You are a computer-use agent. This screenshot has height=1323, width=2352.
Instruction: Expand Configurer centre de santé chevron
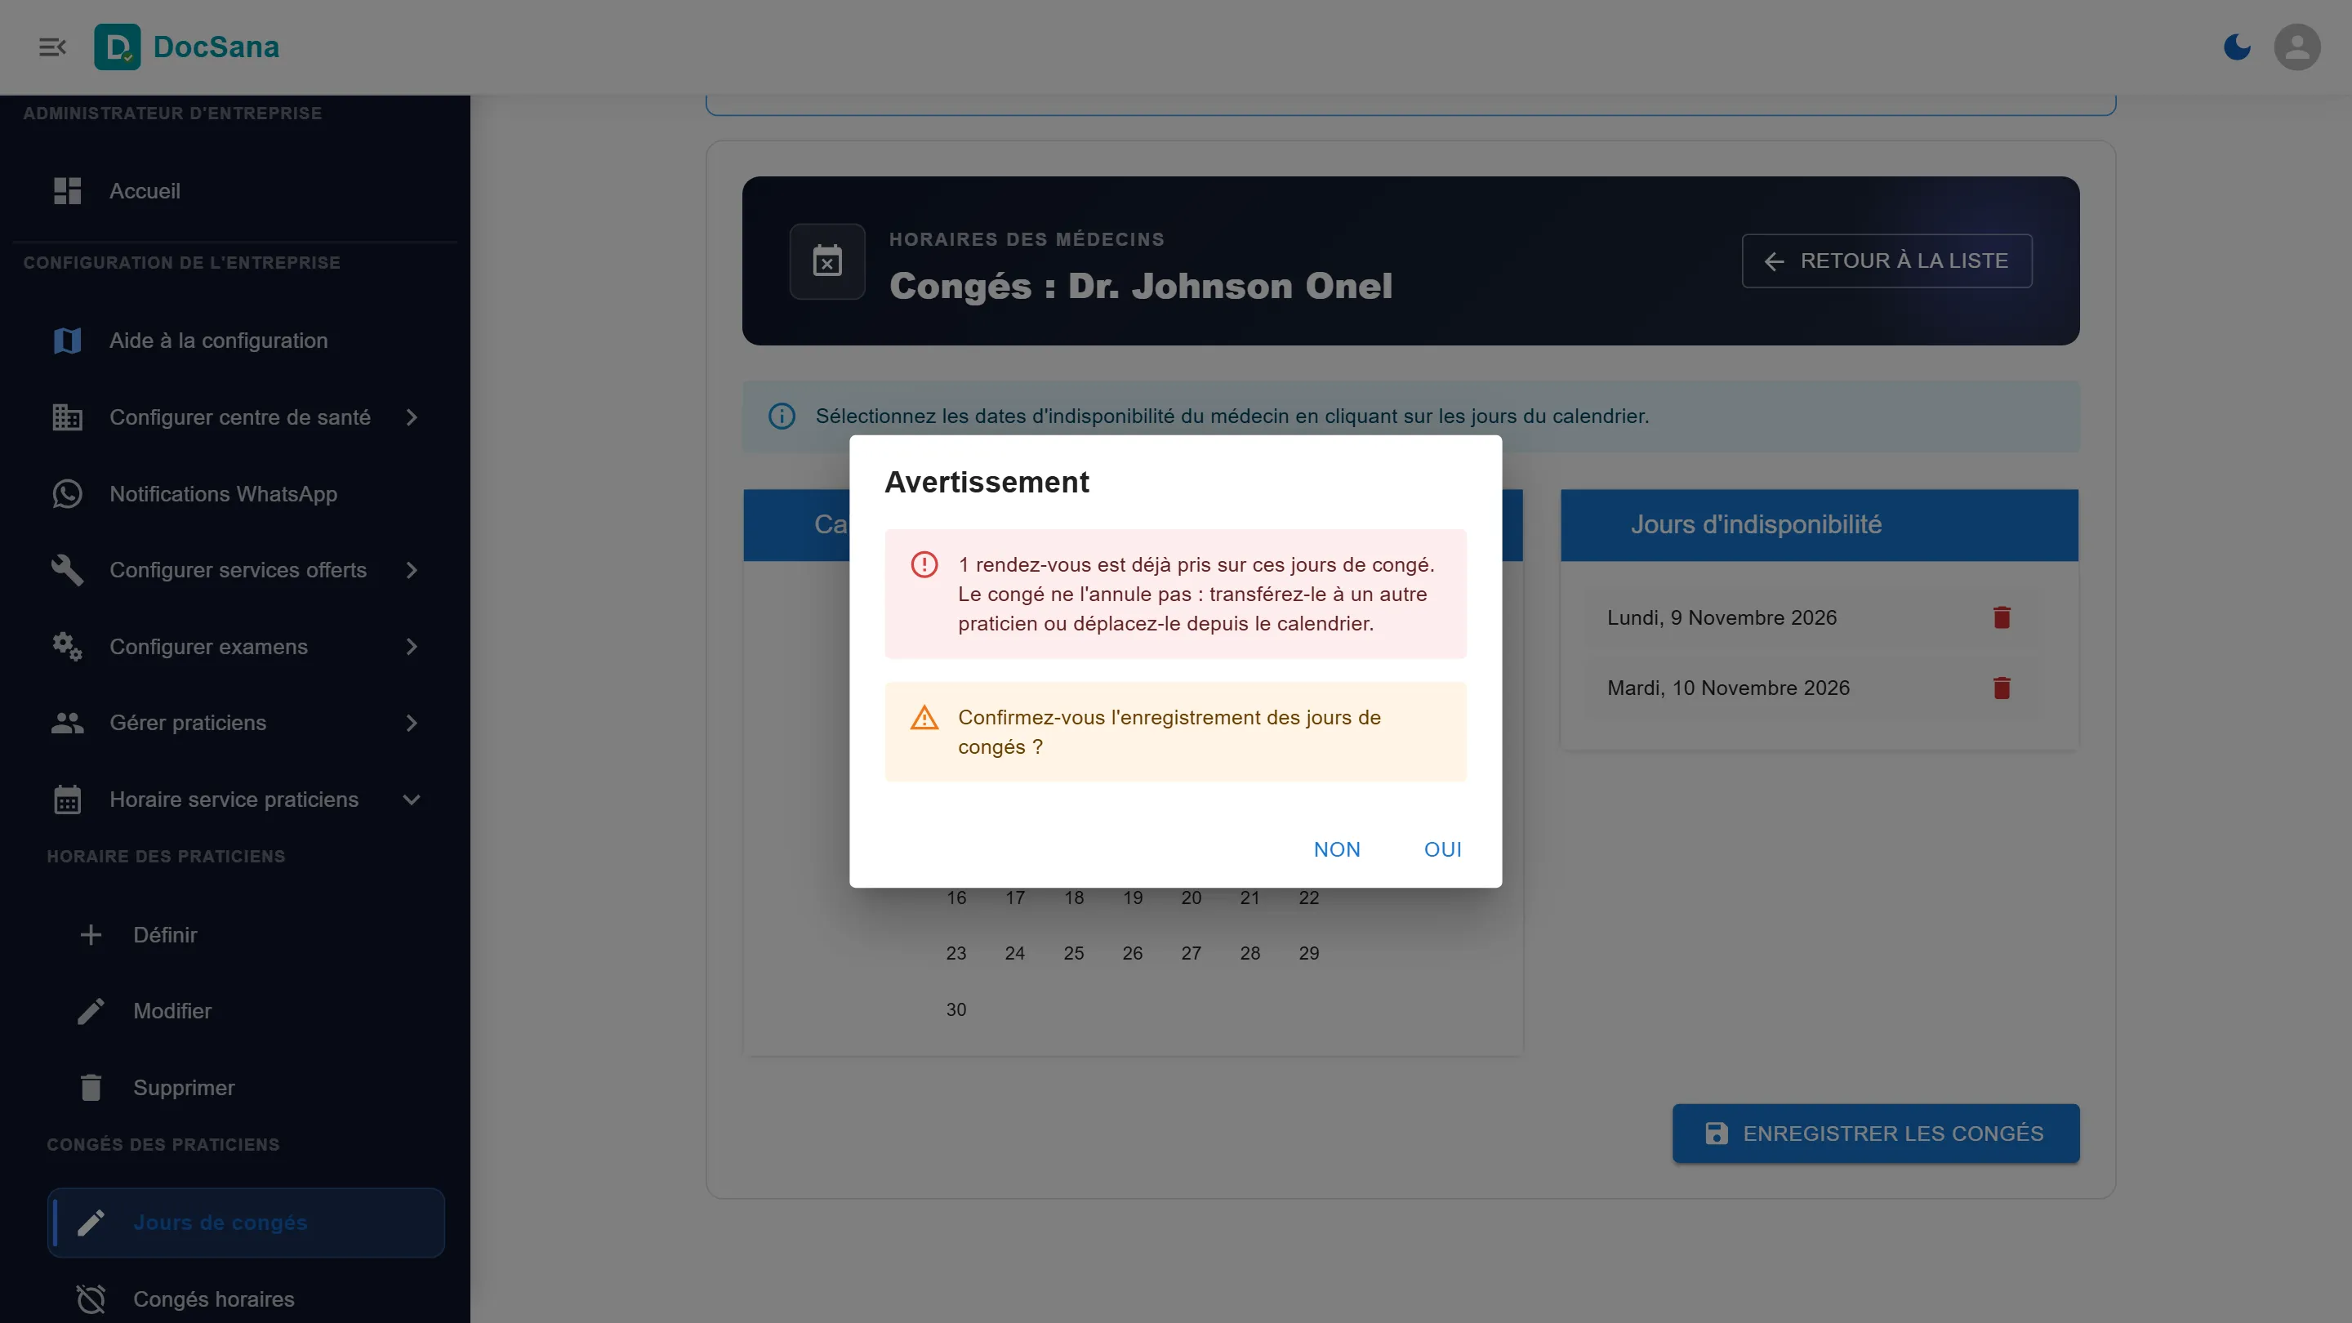point(412,417)
